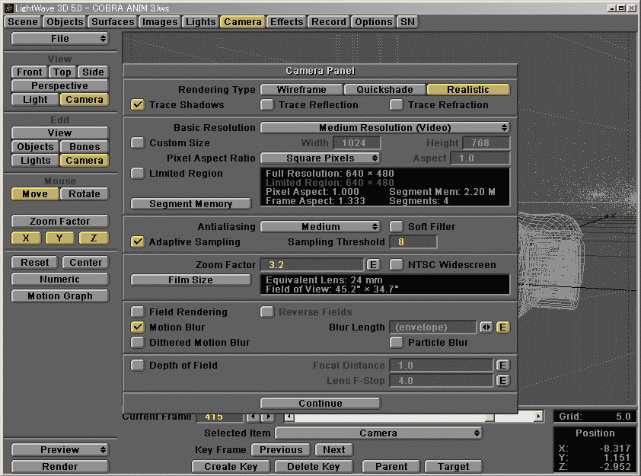The width and height of the screenshot is (641, 476).
Task: Open the Basic Resolution dropdown
Action: click(x=385, y=128)
